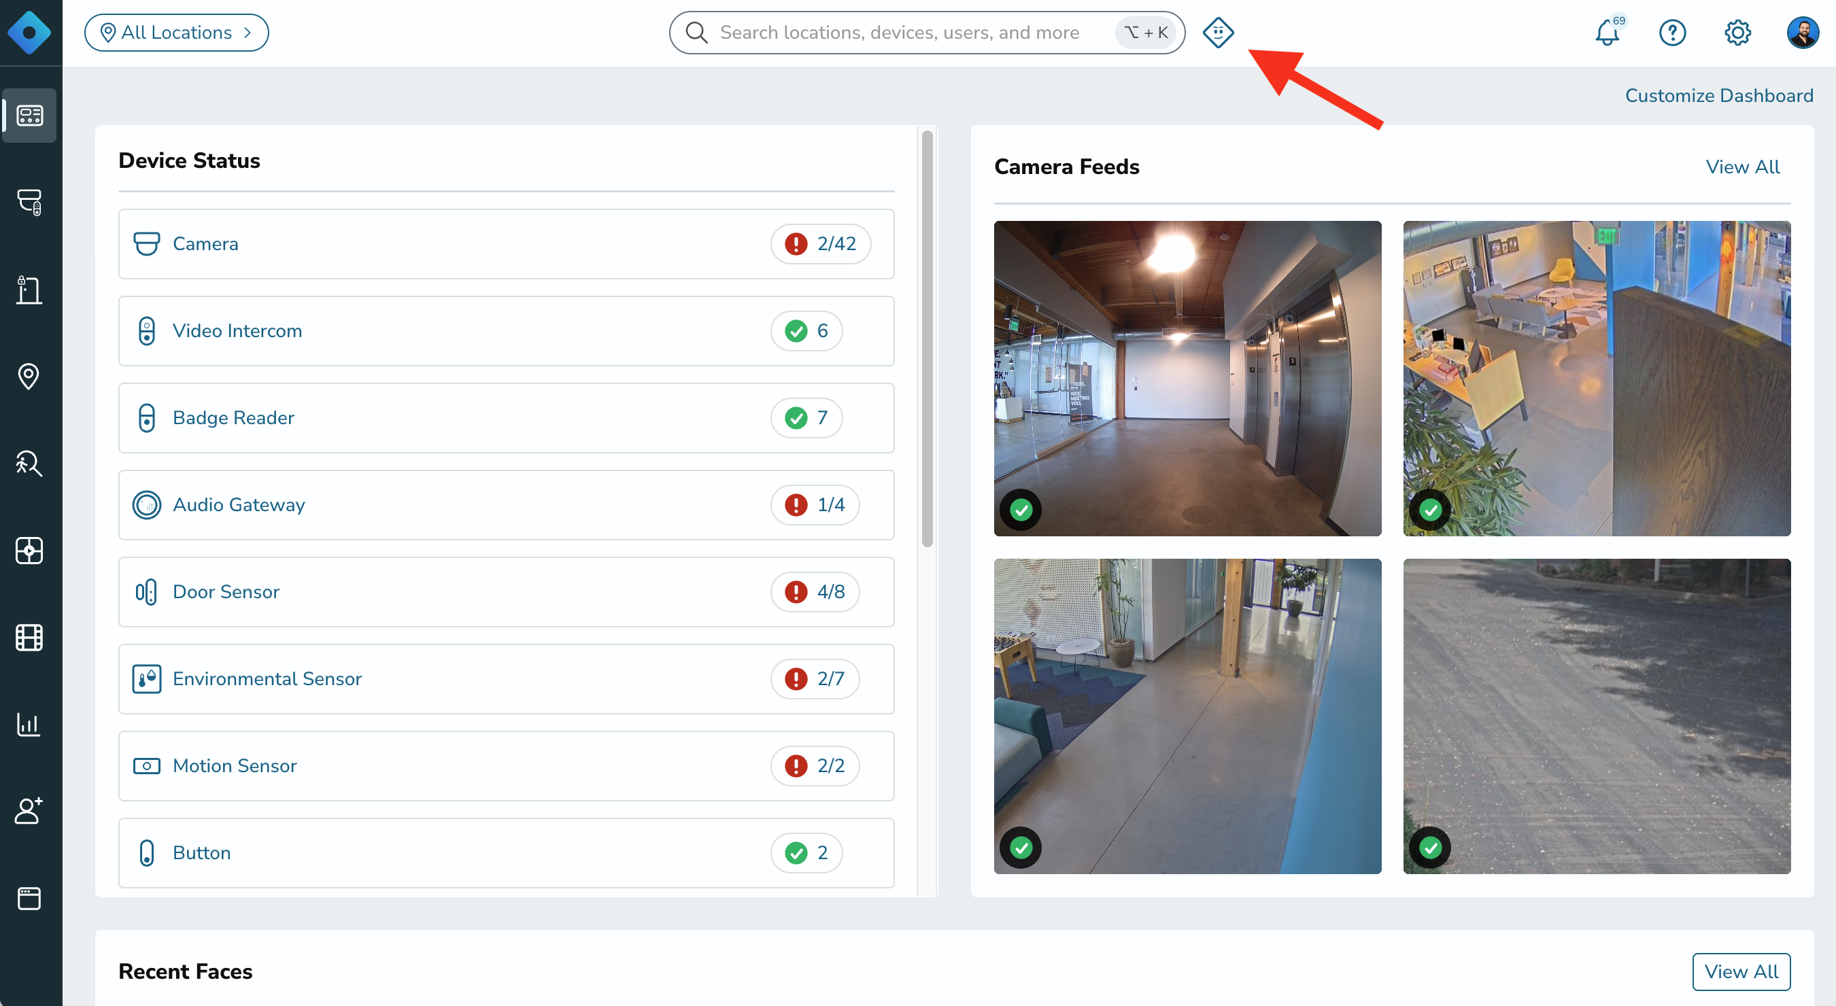Open the cameras icon in sidebar

[29, 203]
